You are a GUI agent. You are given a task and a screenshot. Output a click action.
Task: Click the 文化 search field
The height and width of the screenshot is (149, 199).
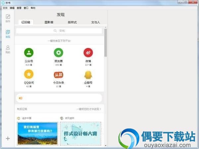tap(59, 31)
